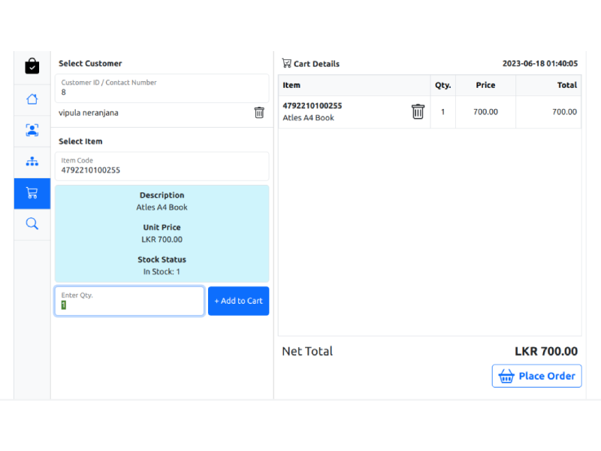Viewport: 601px width, 451px height.
Task: Click the Item column header
Action: 291,86
